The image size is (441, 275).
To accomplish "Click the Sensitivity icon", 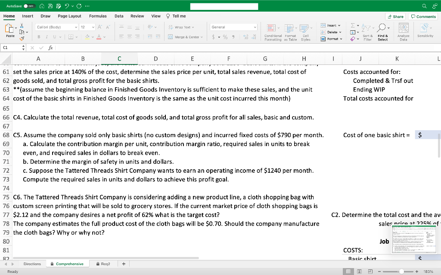I will click(425, 30).
